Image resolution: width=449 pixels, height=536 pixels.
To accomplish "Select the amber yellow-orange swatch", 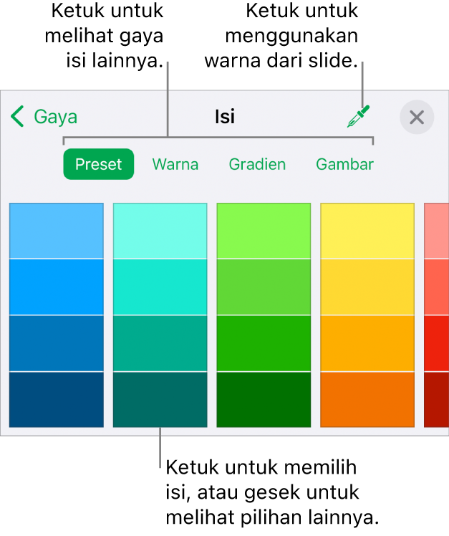I will pyautogui.click(x=367, y=343).
